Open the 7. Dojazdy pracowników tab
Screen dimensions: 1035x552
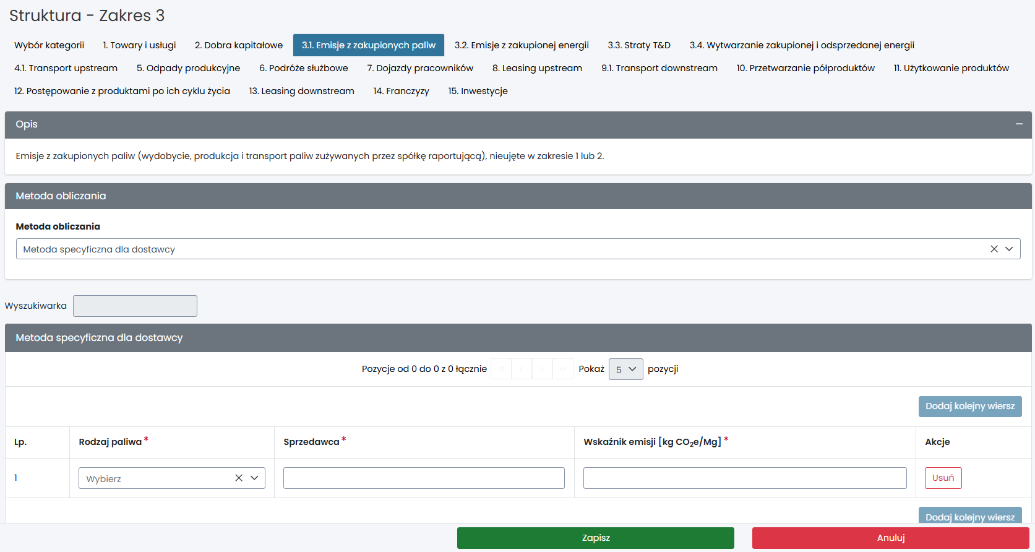pos(419,68)
